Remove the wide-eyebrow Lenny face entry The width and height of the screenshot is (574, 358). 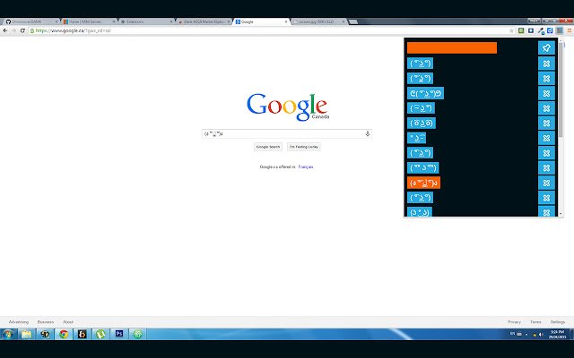coord(546,168)
